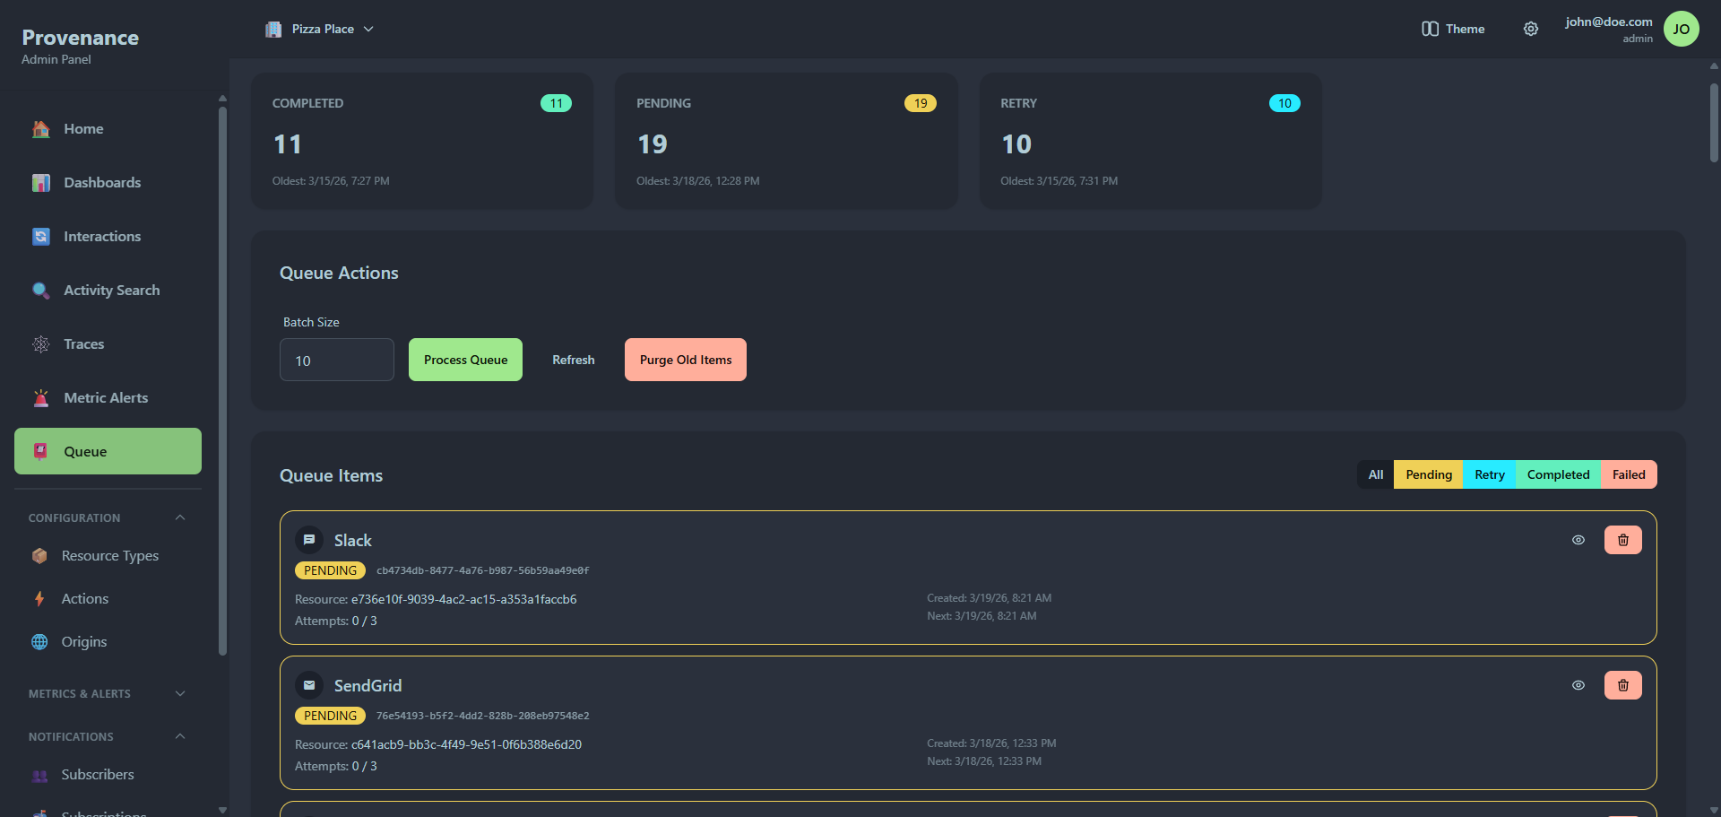
Task: Click the Batch Size input field
Action: (336, 359)
